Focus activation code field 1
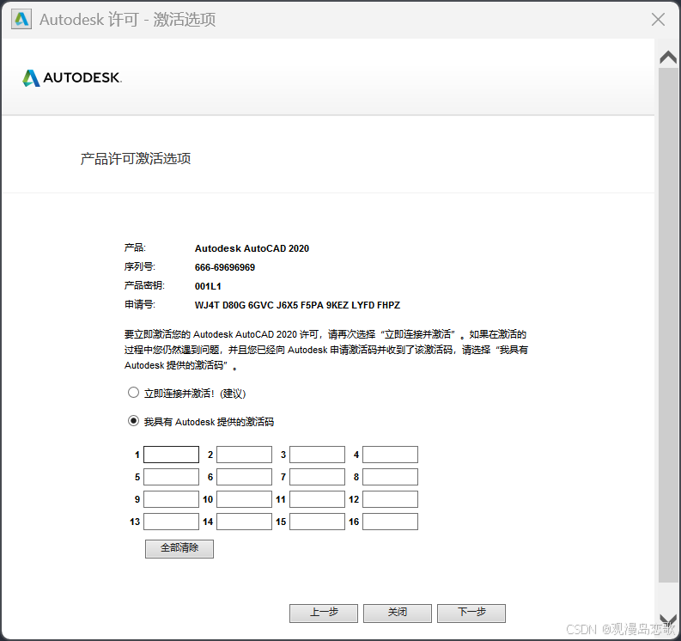681x641 pixels. point(171,455)
